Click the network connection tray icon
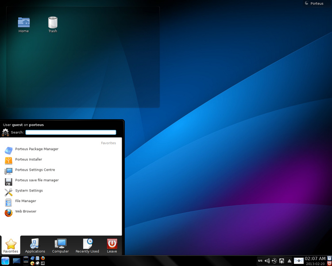 [282, 261]
